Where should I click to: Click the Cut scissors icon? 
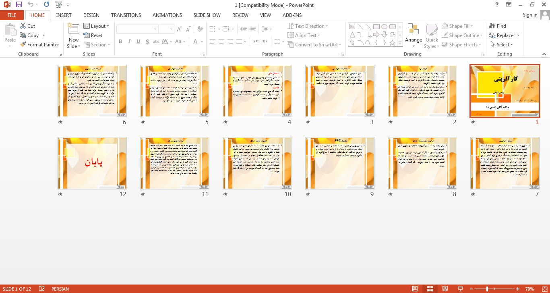(x=23, y=26)
